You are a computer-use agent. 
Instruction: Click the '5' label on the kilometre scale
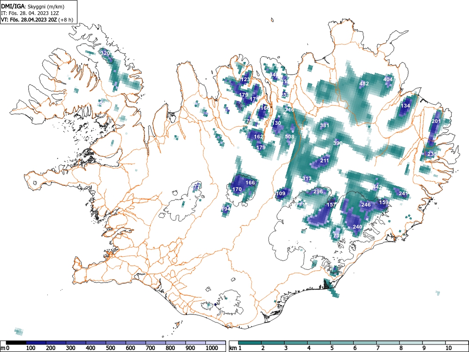coord(332,348)
